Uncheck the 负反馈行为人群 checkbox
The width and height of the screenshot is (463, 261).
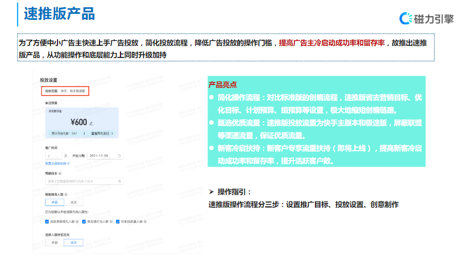click(x=84, y=221)
